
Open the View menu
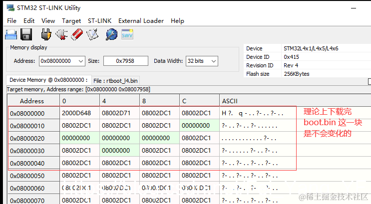(48, 21)
